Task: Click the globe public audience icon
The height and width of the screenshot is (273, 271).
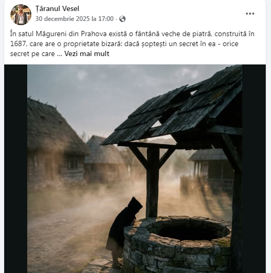Action: point(122,19)
